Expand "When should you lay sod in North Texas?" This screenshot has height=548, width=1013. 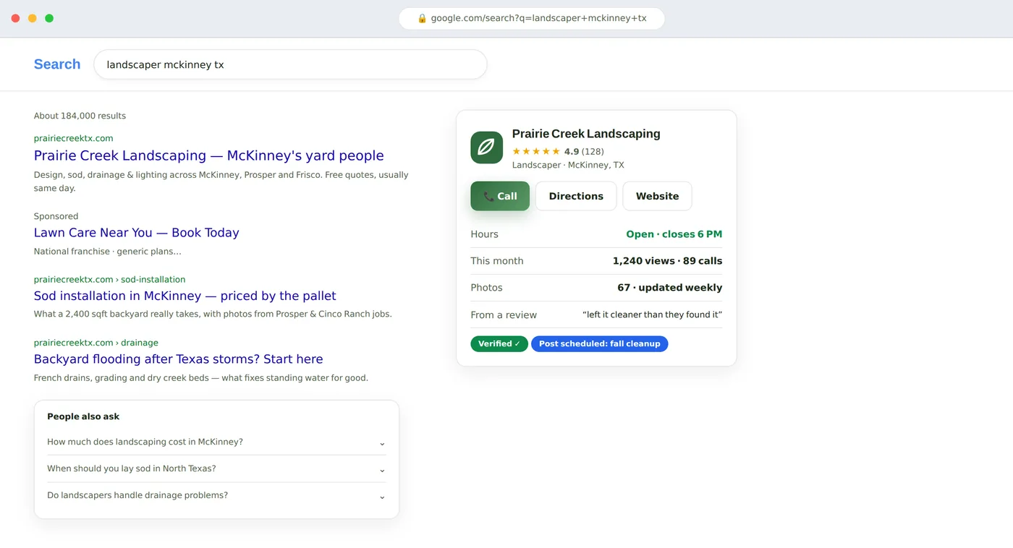216,468
